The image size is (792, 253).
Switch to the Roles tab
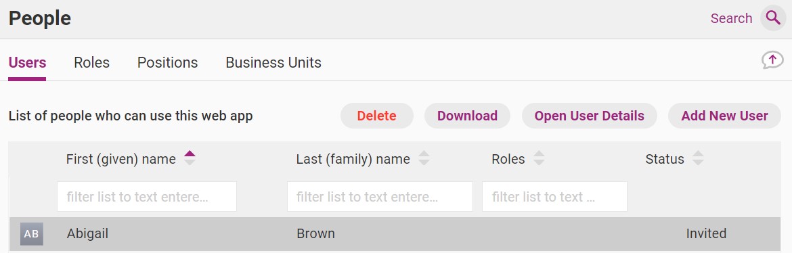(91, 63)
